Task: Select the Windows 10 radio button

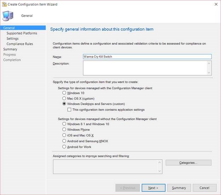Action: 64,93
